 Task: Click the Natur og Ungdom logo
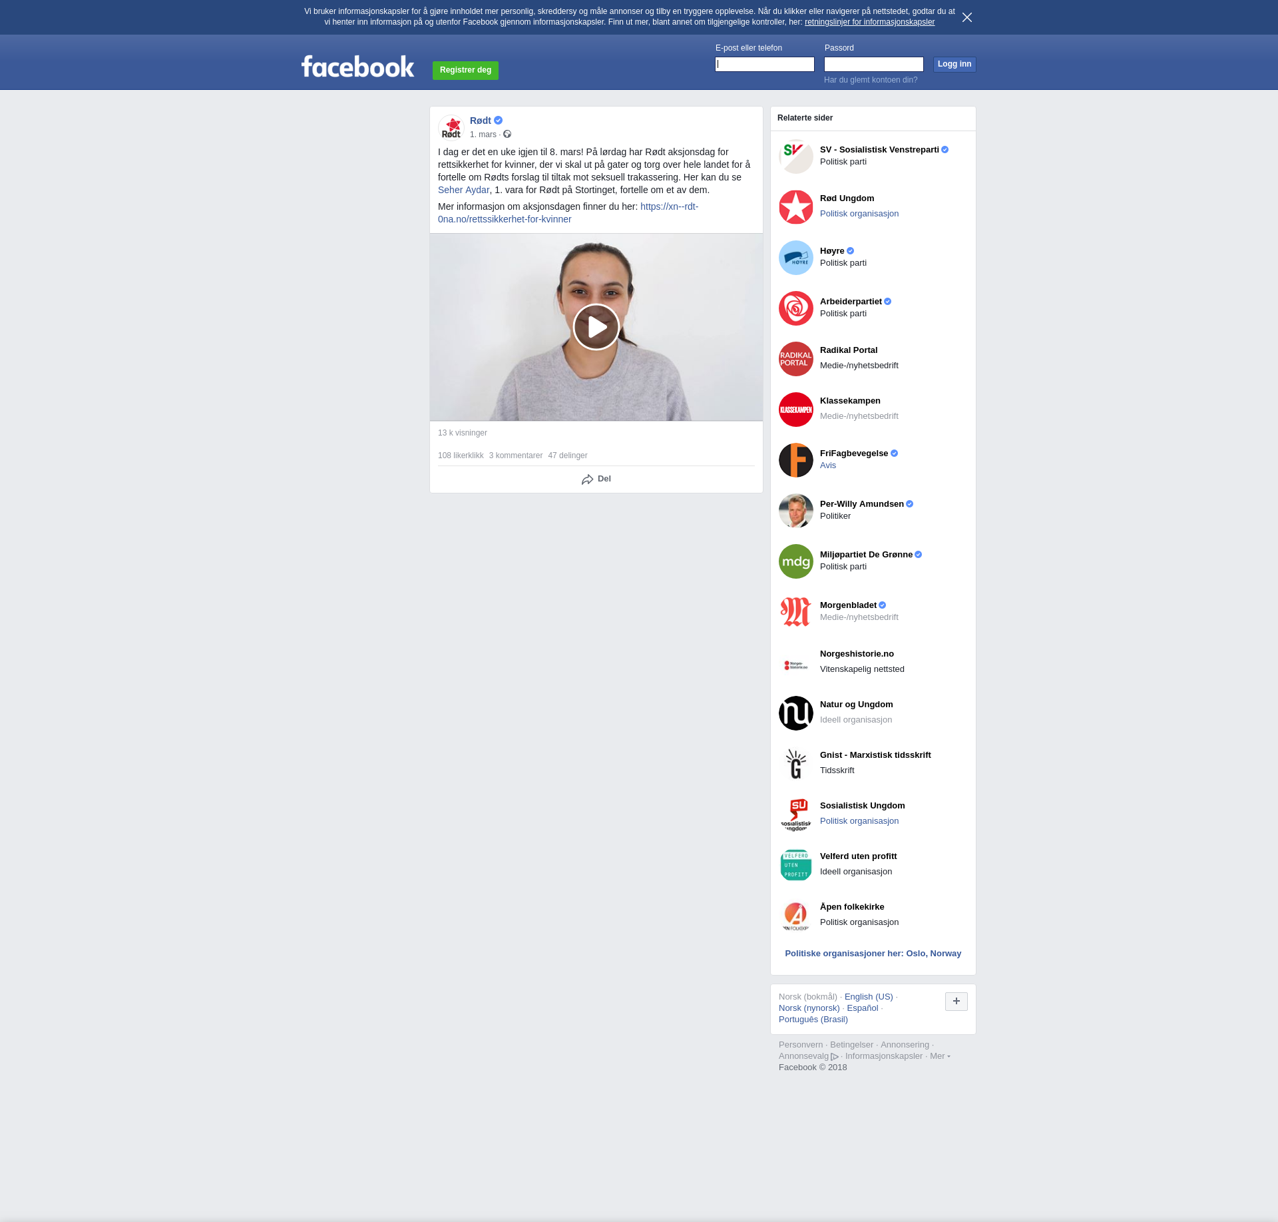(796, 713)
